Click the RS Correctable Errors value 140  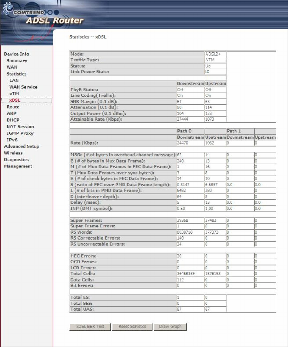click(180, 238)
